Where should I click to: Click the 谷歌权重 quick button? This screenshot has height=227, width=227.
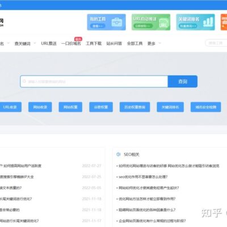tap(101, 107)
